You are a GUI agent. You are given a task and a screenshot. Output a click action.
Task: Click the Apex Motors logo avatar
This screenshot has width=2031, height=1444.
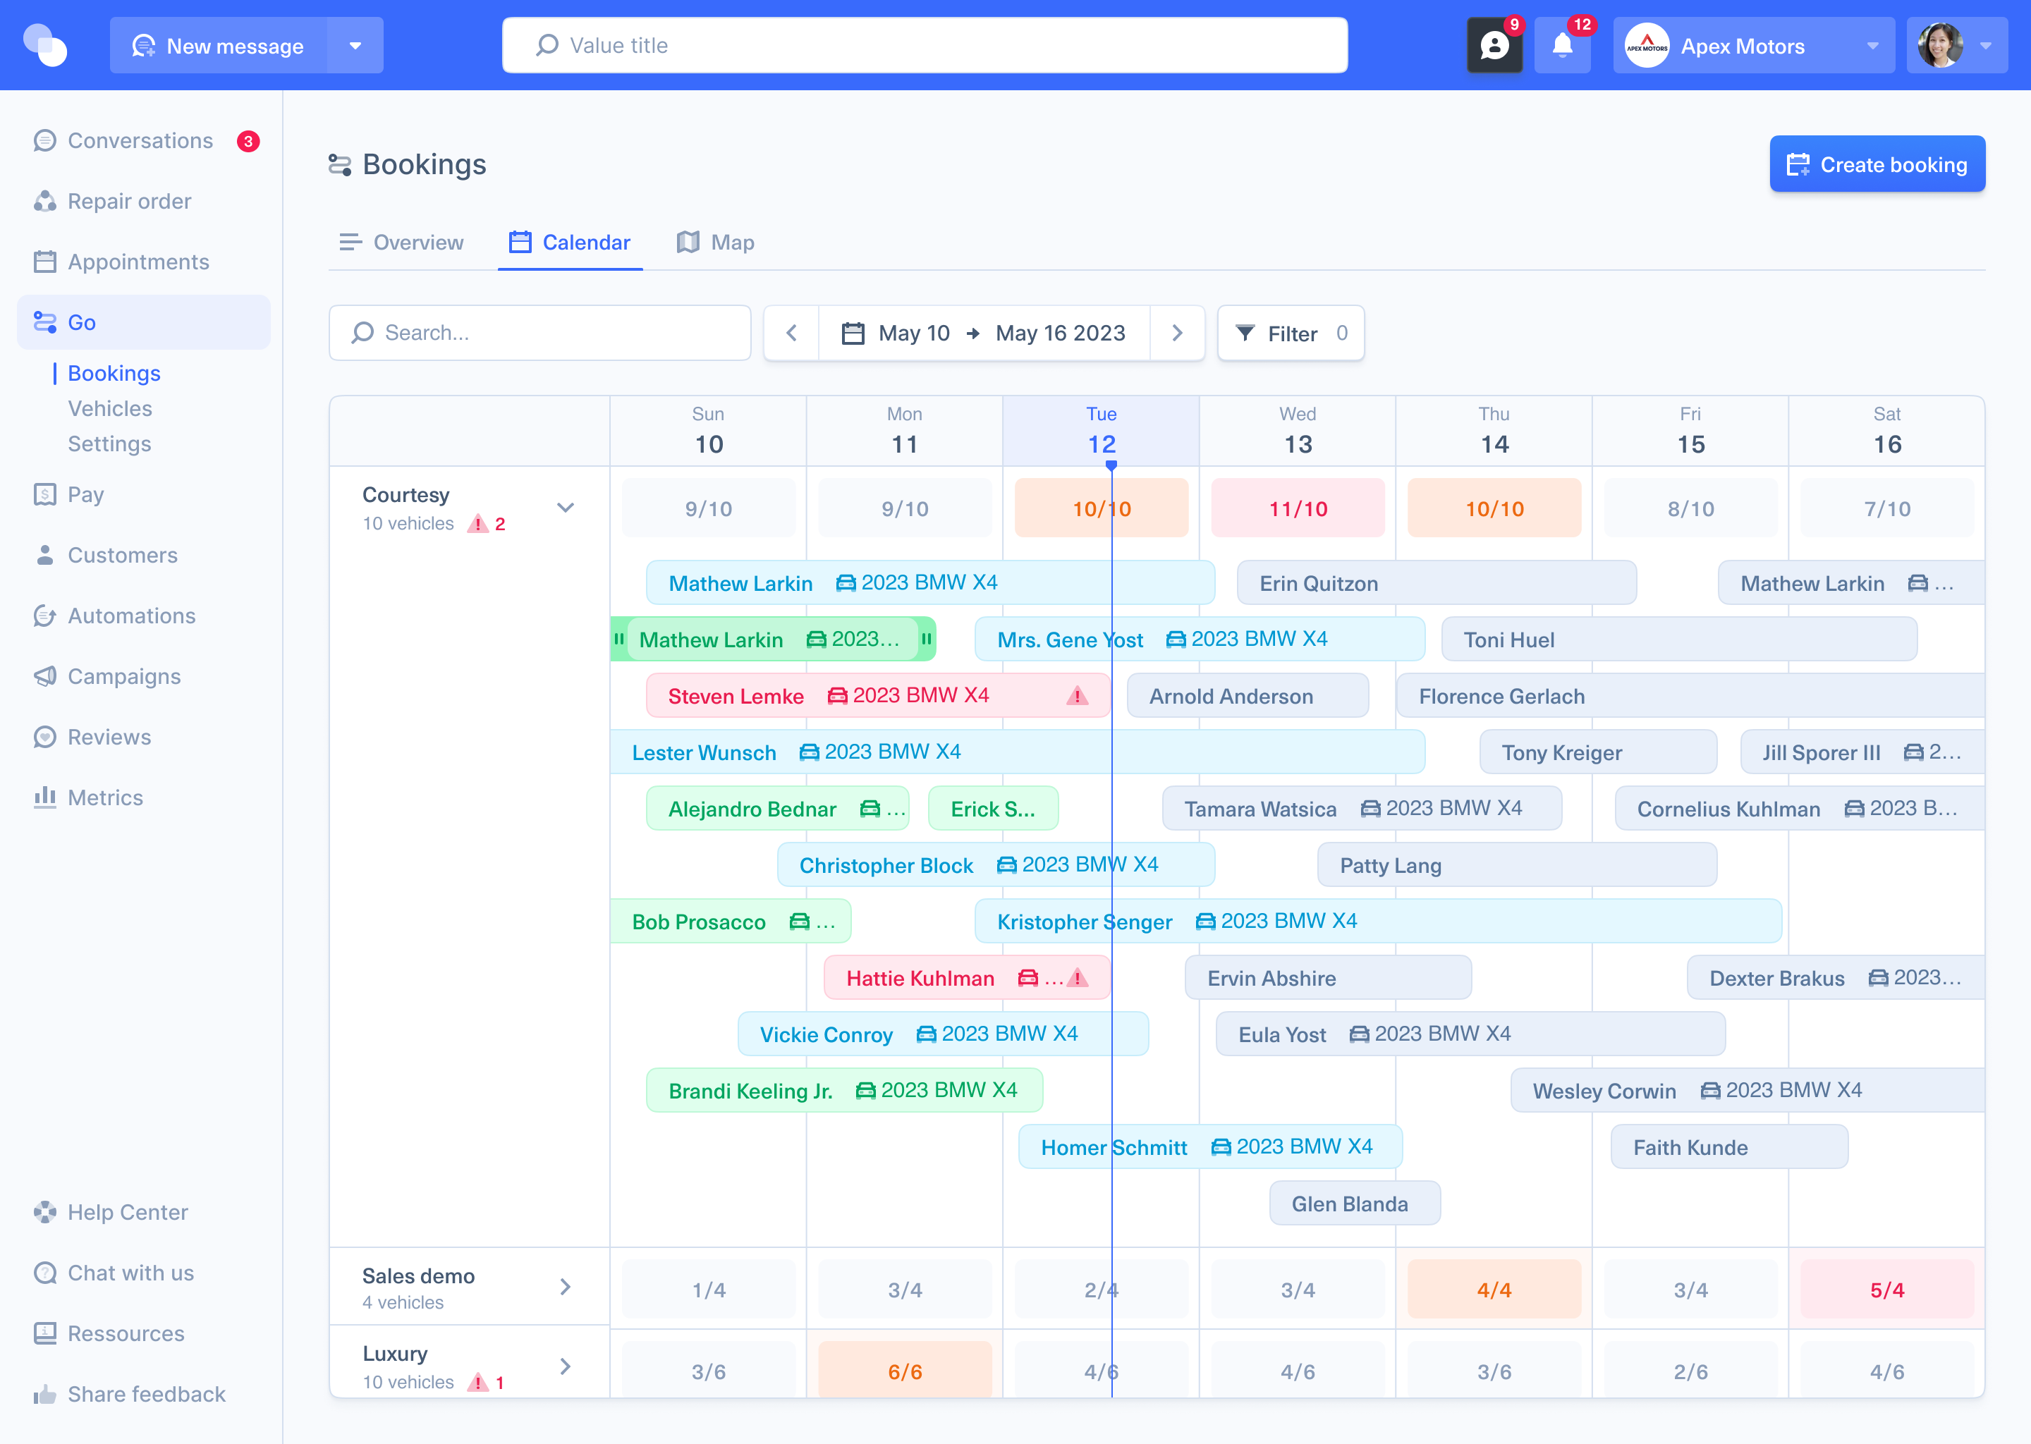click(1647, 45)
